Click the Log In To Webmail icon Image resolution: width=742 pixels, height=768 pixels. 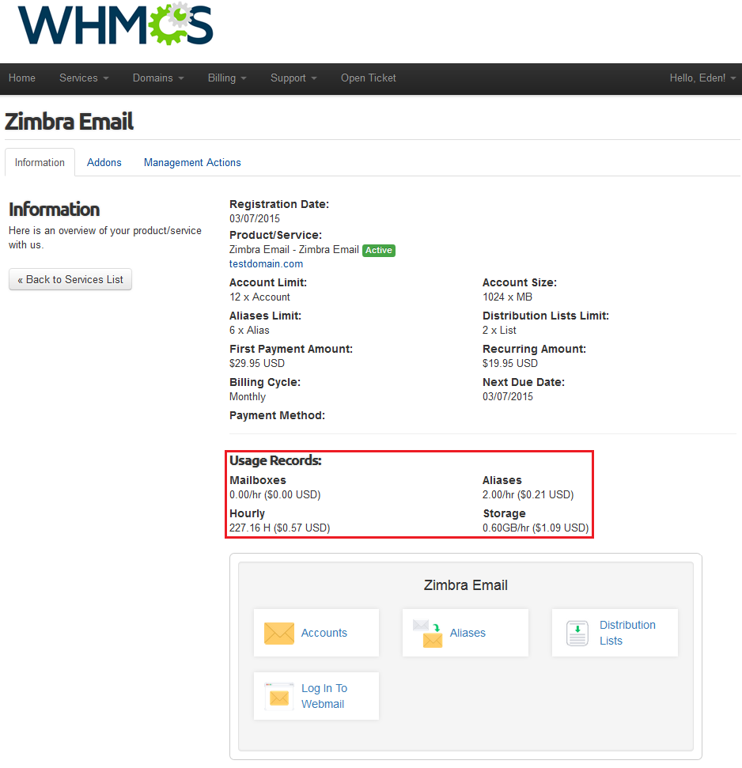[x=279, y=696]
